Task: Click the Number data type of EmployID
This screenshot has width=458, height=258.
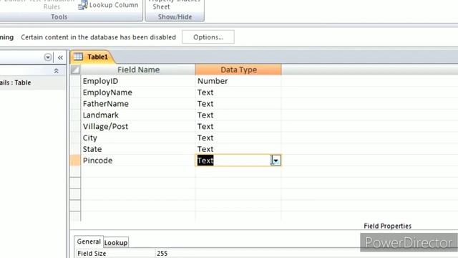Action: pyautogui.click(x=238, y=81)
